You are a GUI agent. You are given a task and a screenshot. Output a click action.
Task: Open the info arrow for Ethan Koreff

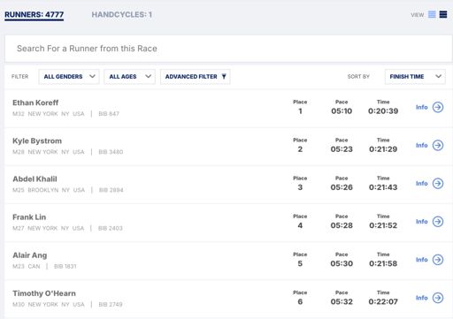pyautogui.click(x=438, y=107)
